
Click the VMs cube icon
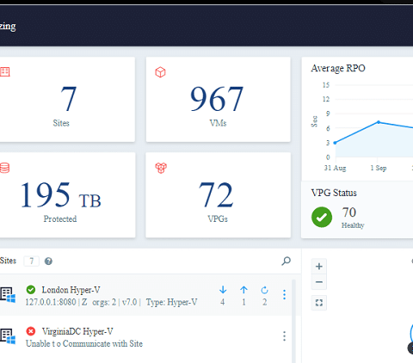coord(160,72)
